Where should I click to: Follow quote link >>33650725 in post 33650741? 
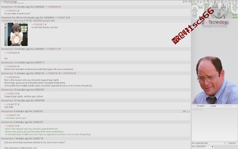[11, 93]
